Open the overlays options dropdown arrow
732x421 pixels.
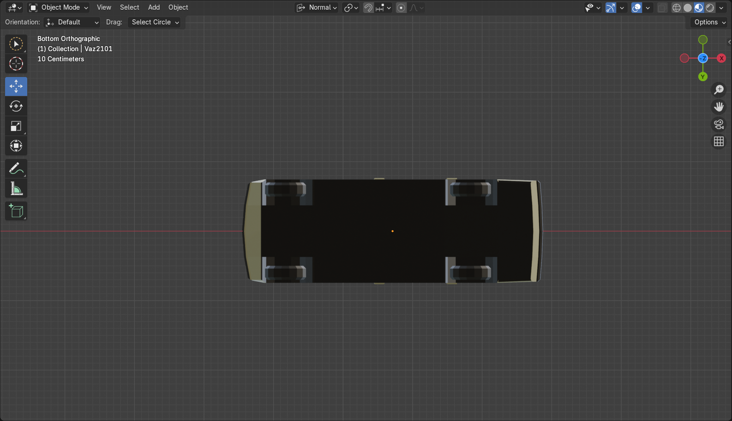pyautogui.click(x=648, y=7)
